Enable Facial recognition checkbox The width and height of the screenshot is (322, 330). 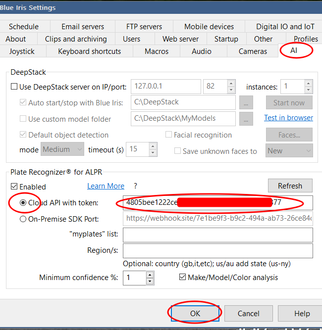click(x=168, y=135)
